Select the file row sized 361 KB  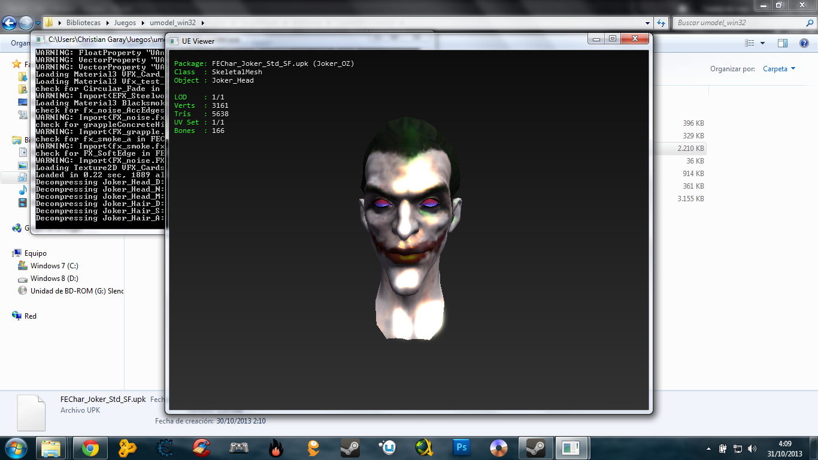[x=693, y=186]
